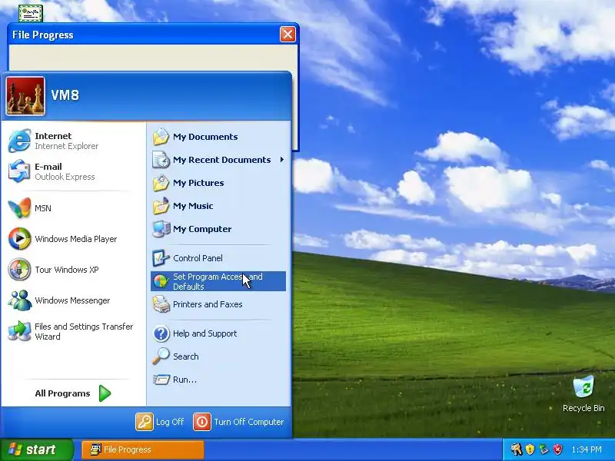Click the first system tray icon

517,449
